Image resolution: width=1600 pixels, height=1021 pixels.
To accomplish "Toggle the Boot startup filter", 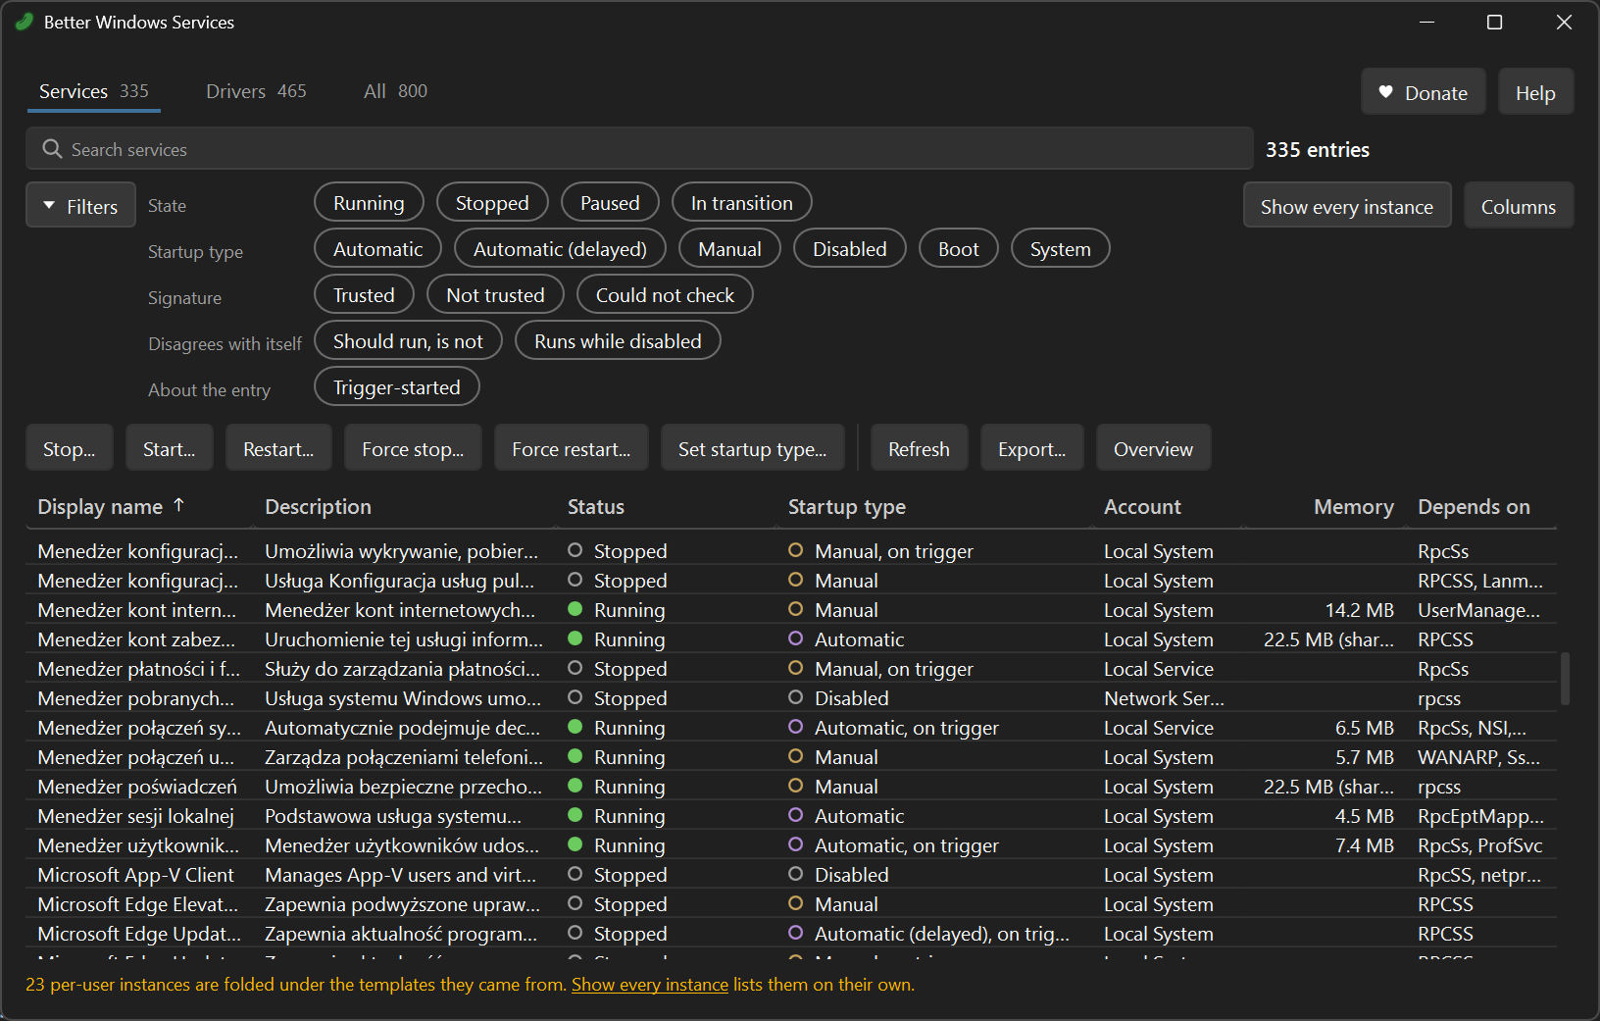I will click(x=959, y=249).
